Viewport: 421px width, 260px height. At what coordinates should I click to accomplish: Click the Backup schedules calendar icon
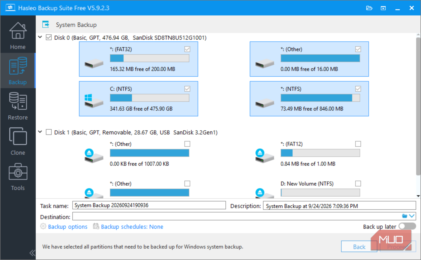96,226
